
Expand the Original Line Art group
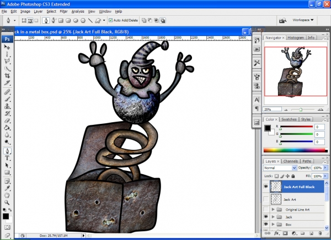coord(273,210)
